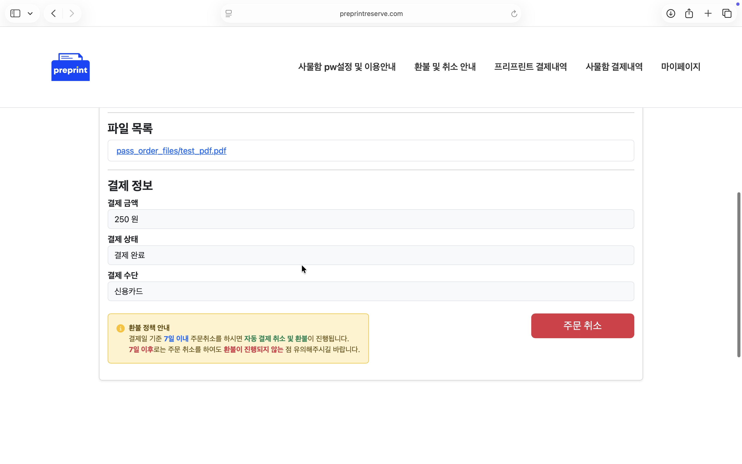Open 마이페이지 menu
Image resolution: width=742 pixels, height=464 pixels.
[680, 67]
